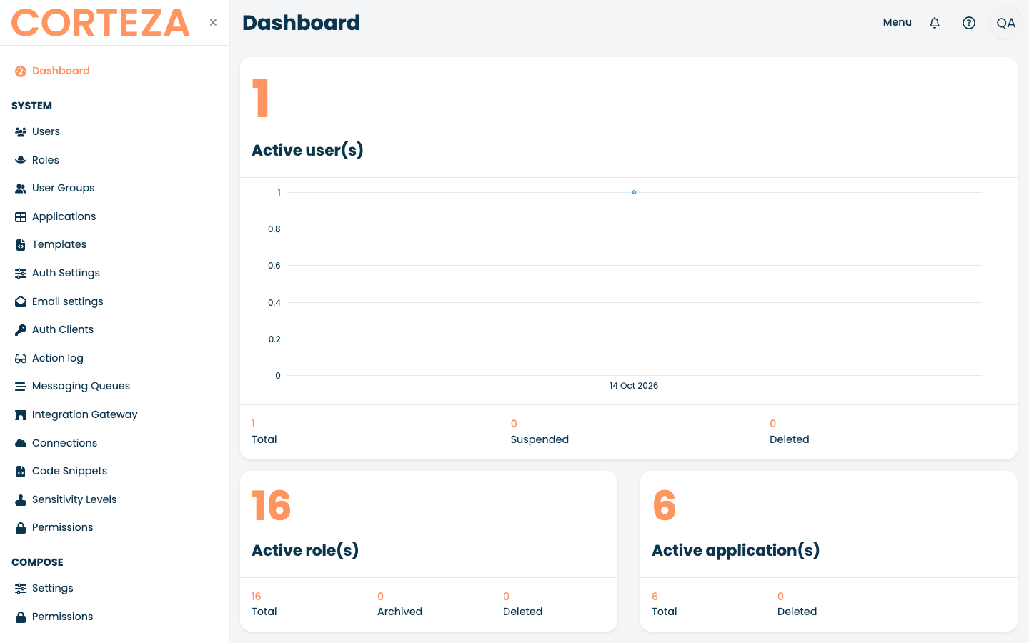
Task: Open the help question mark icon
Action: pyautogui.click(x=969, y=23)
